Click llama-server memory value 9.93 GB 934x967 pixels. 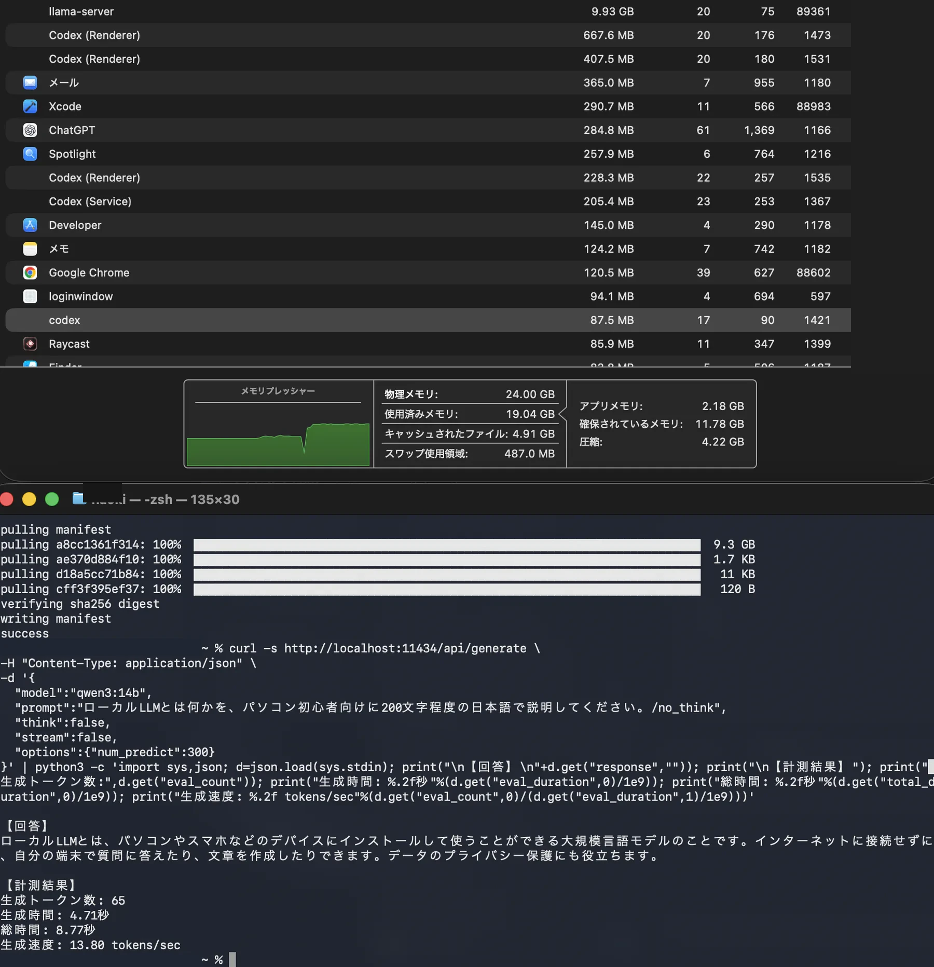[612, 11]
